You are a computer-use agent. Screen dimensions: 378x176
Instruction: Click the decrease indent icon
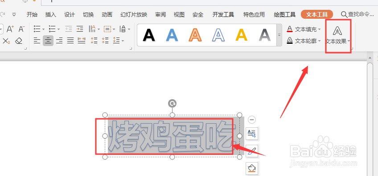point(69,29)
